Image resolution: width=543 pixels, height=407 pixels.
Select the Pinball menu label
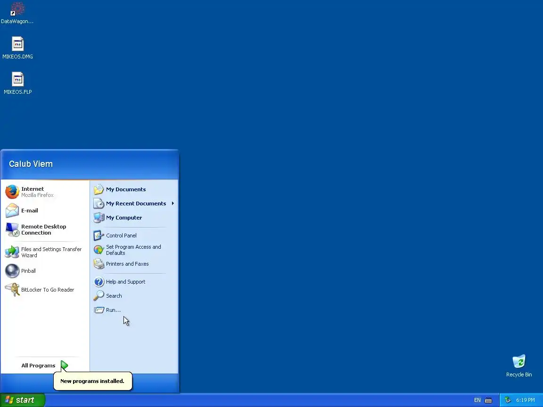(28, 271)
